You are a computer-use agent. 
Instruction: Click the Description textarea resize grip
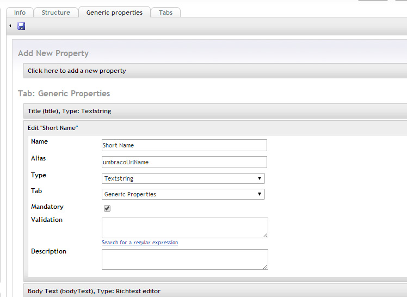click(x=266, y=267)
